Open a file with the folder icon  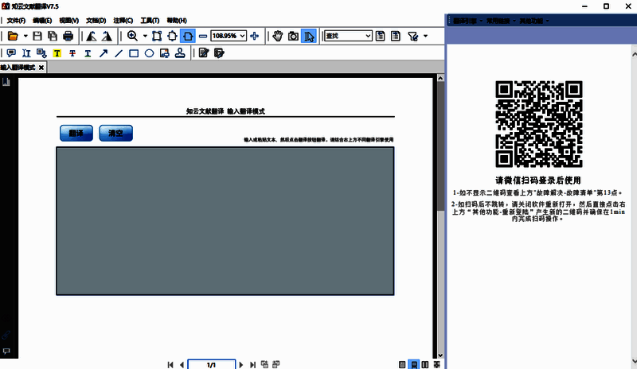click(13, 36)
